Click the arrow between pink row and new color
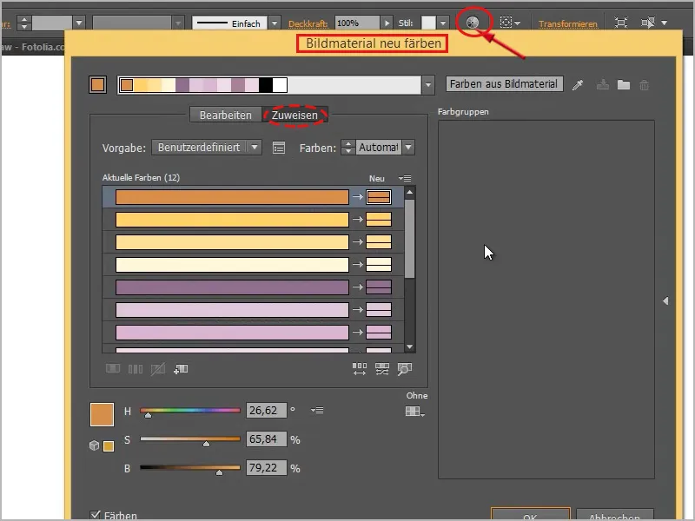This screenshot has width=695, height=521. (x=358, y=332)
